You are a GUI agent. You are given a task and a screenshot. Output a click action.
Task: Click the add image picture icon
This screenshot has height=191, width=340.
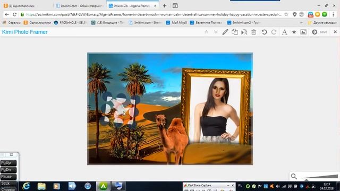(303, 32)
